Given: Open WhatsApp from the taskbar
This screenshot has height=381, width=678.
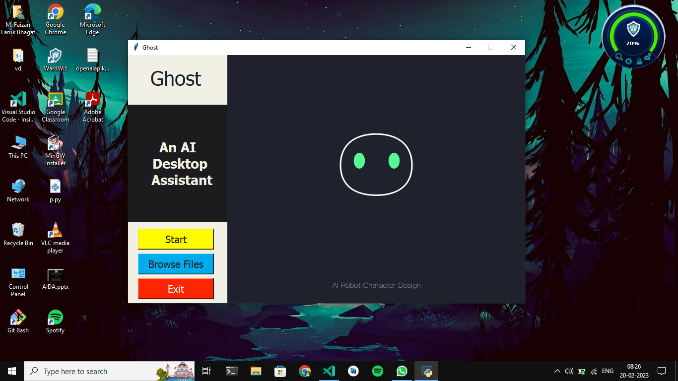Looking at the screenshot, I should point(402,371).
